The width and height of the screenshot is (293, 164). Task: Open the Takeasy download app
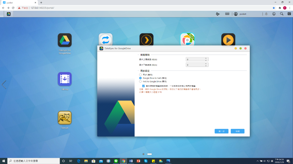pos(65,79)
